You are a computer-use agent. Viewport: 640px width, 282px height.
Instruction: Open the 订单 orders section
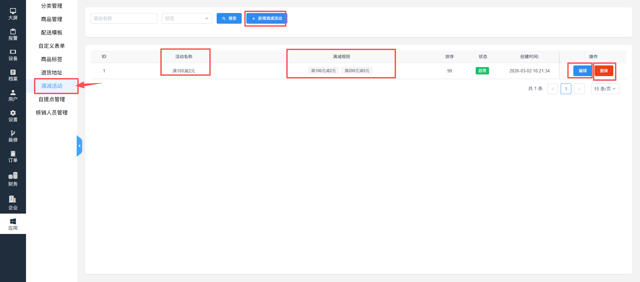pos(13,157)
